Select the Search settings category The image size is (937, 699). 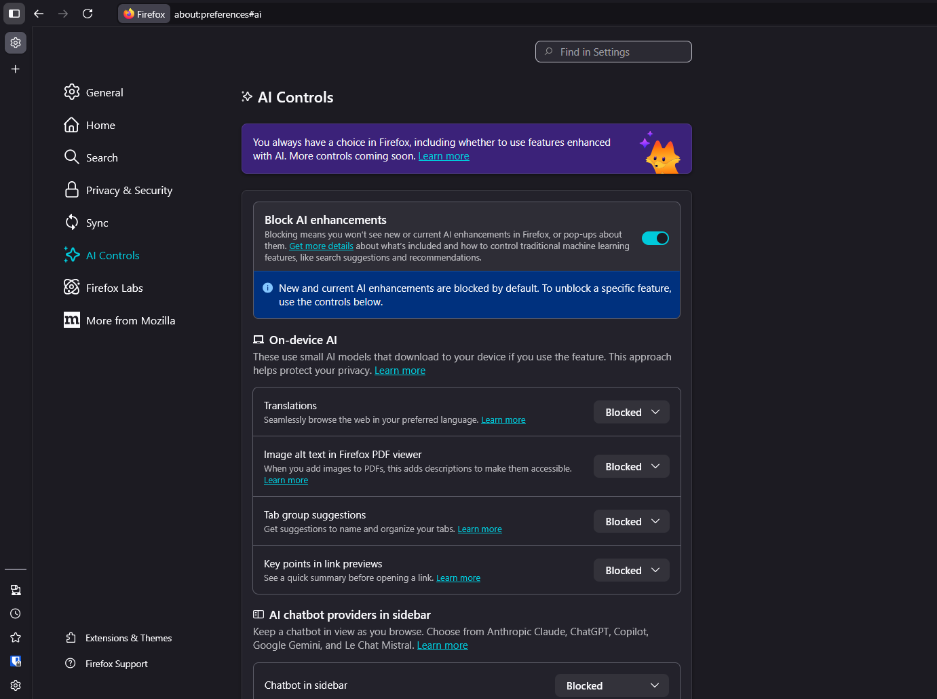click(x=102, y=157)
